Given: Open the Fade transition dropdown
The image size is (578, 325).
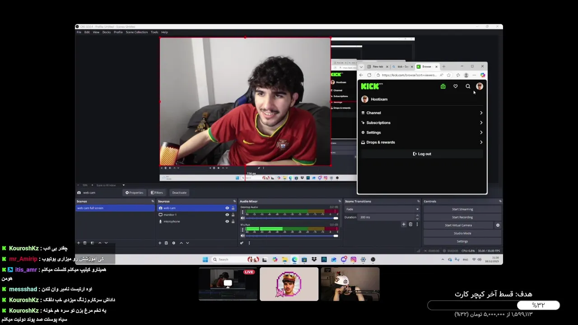Looking at the screenshot, I should [x=382, y=209].
